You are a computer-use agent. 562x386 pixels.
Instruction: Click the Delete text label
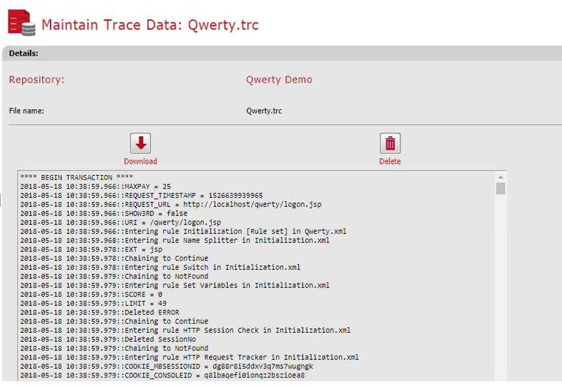coord(390,162)
